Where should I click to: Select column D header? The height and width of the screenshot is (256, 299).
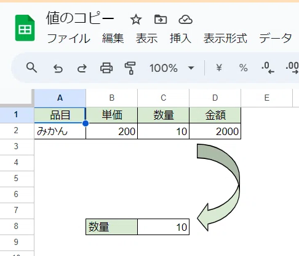tap(215, 98)
